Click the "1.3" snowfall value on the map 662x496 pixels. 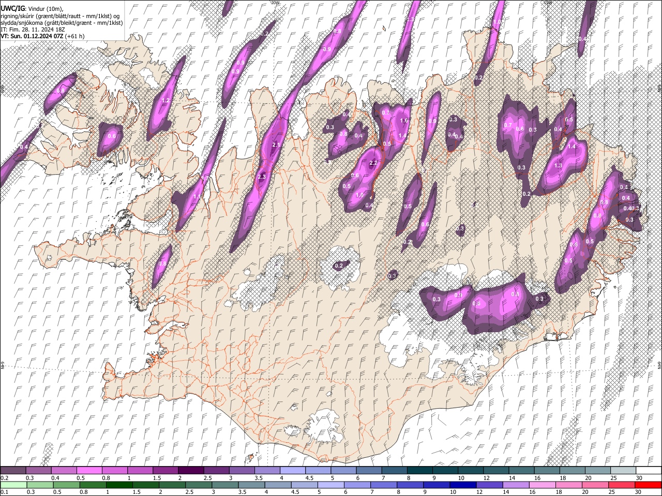point(558,166)
